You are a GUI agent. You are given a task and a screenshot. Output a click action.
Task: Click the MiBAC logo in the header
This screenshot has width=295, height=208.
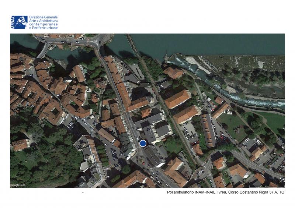19,22
